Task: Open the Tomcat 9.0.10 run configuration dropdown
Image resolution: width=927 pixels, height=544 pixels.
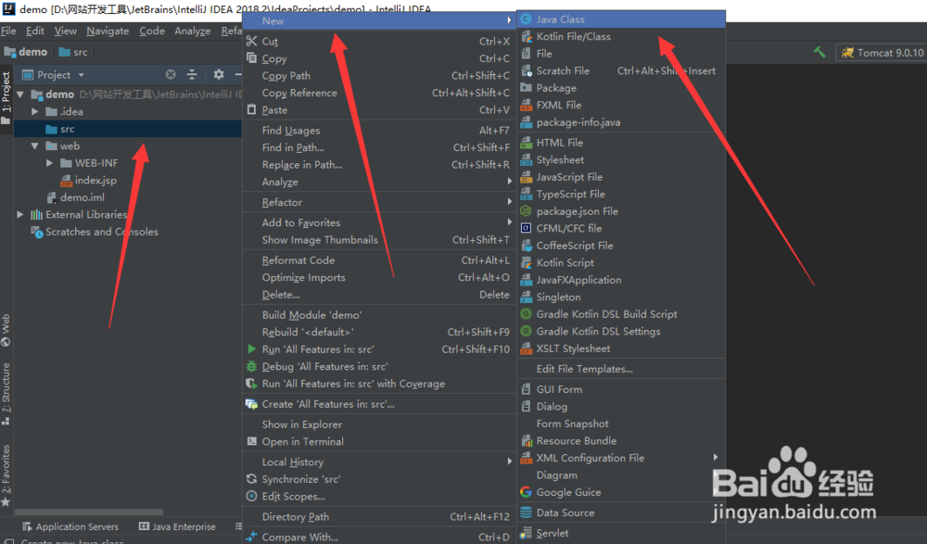Action: click(882, 53)
